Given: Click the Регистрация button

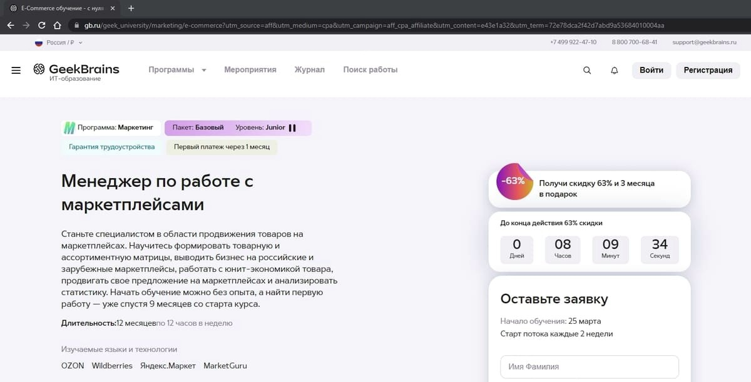Looking at the screenshot, I should (x=708, y=70).
